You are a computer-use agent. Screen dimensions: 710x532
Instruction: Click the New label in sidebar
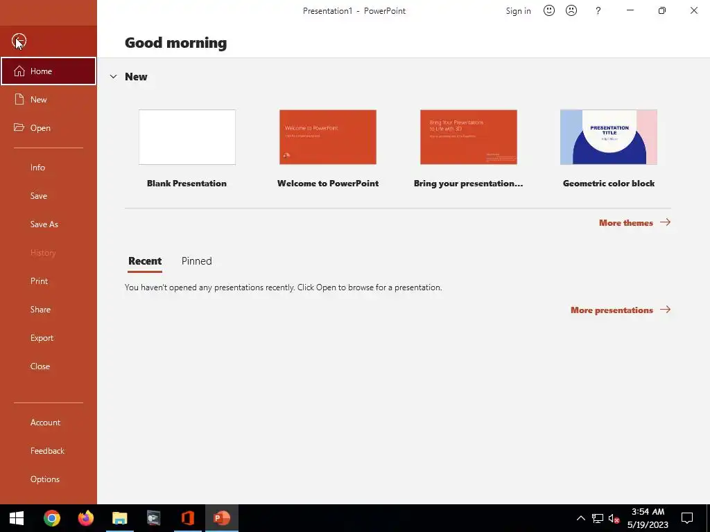tap(39, 100)
